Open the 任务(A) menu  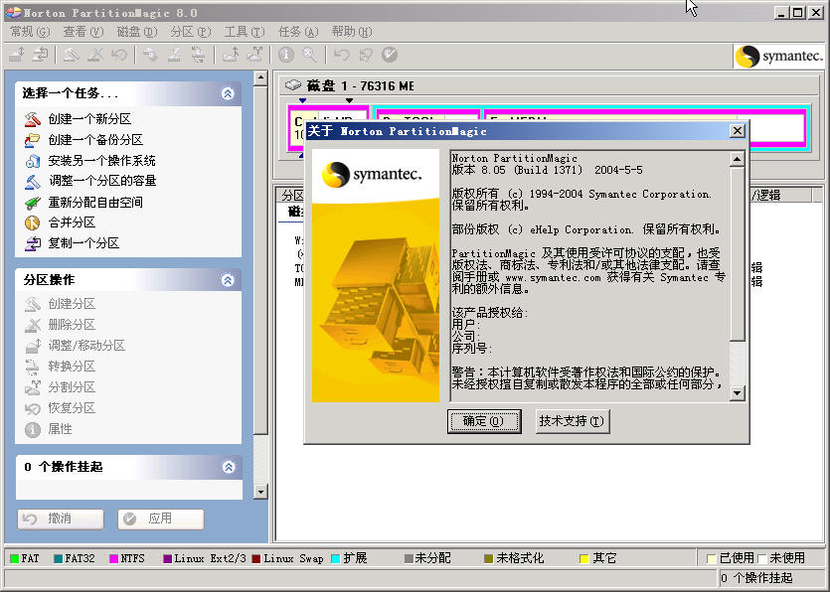[298, 32]
